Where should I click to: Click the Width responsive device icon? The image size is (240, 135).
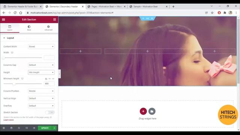click(x=12, y=52)
